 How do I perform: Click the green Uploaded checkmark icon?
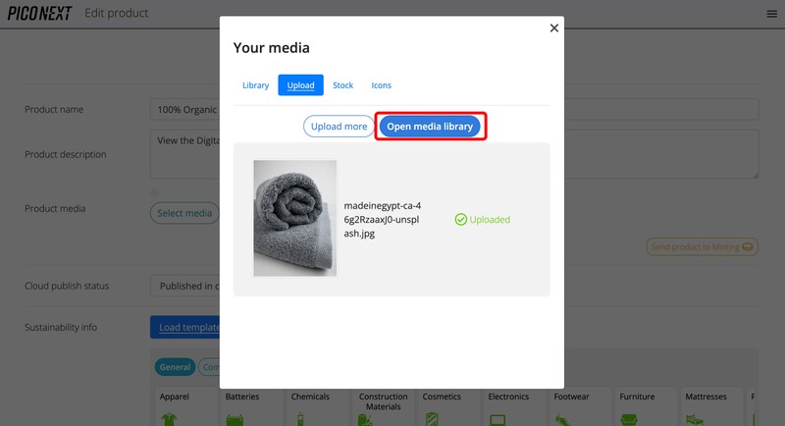(460, 220)
